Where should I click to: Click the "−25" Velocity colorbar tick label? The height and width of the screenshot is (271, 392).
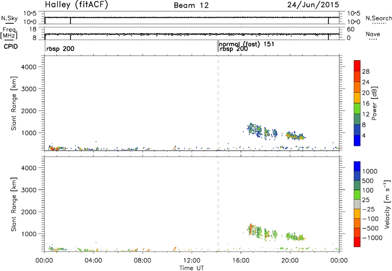click(x=368, y=209)
